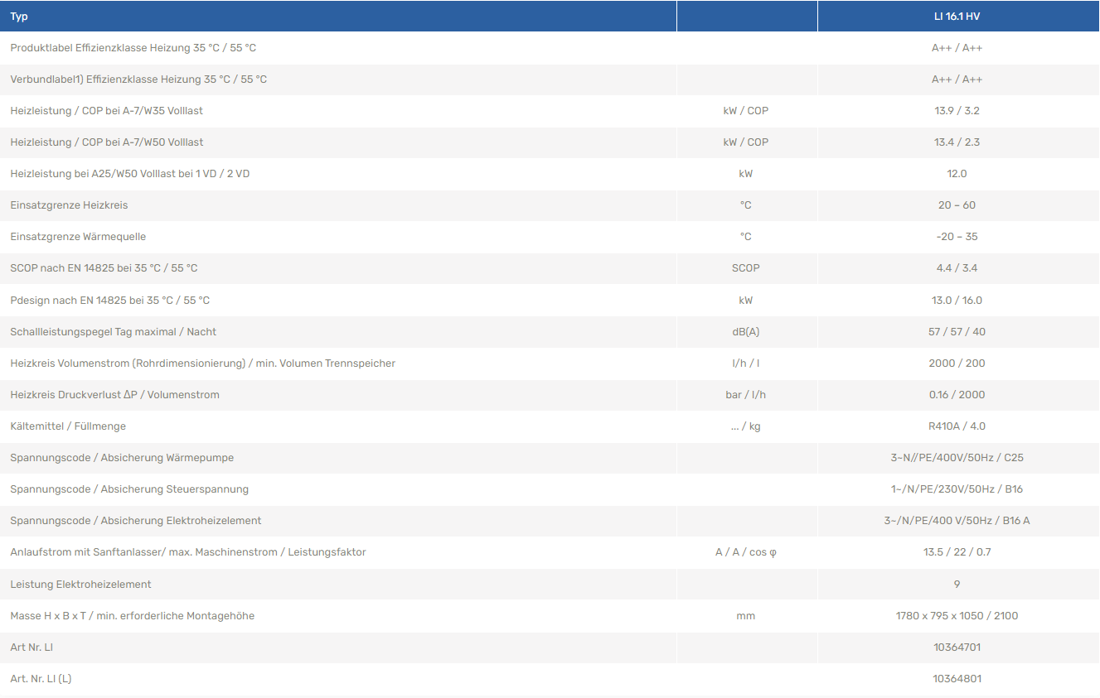Click the 'SCOP' unit cell

point(745,268)
